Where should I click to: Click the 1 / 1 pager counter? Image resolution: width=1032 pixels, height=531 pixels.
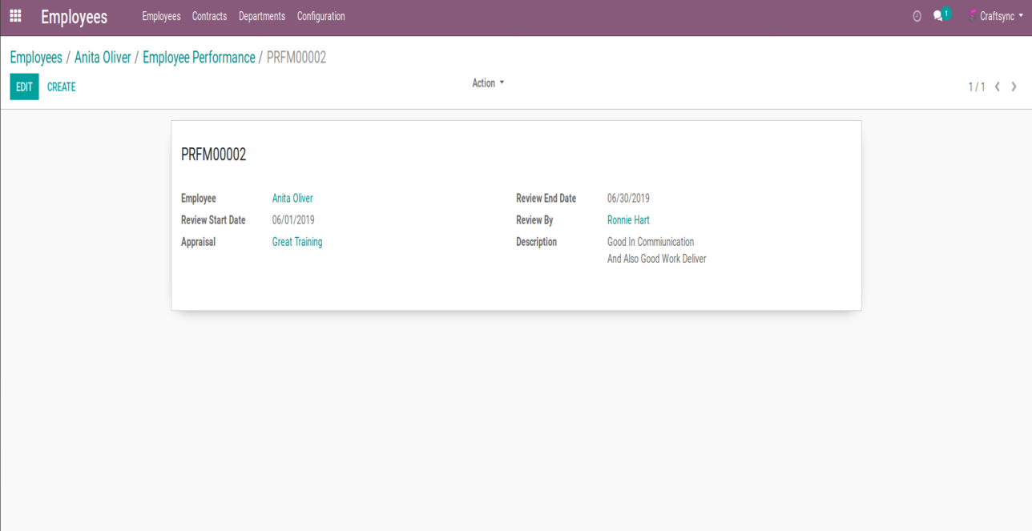tap(976, 86)
